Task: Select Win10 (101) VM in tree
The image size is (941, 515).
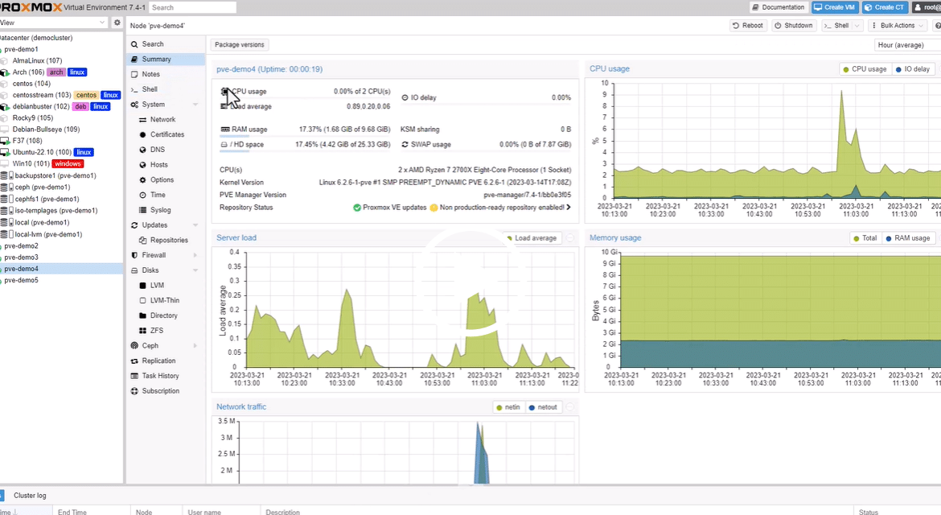Action: (x=31, y=164)
